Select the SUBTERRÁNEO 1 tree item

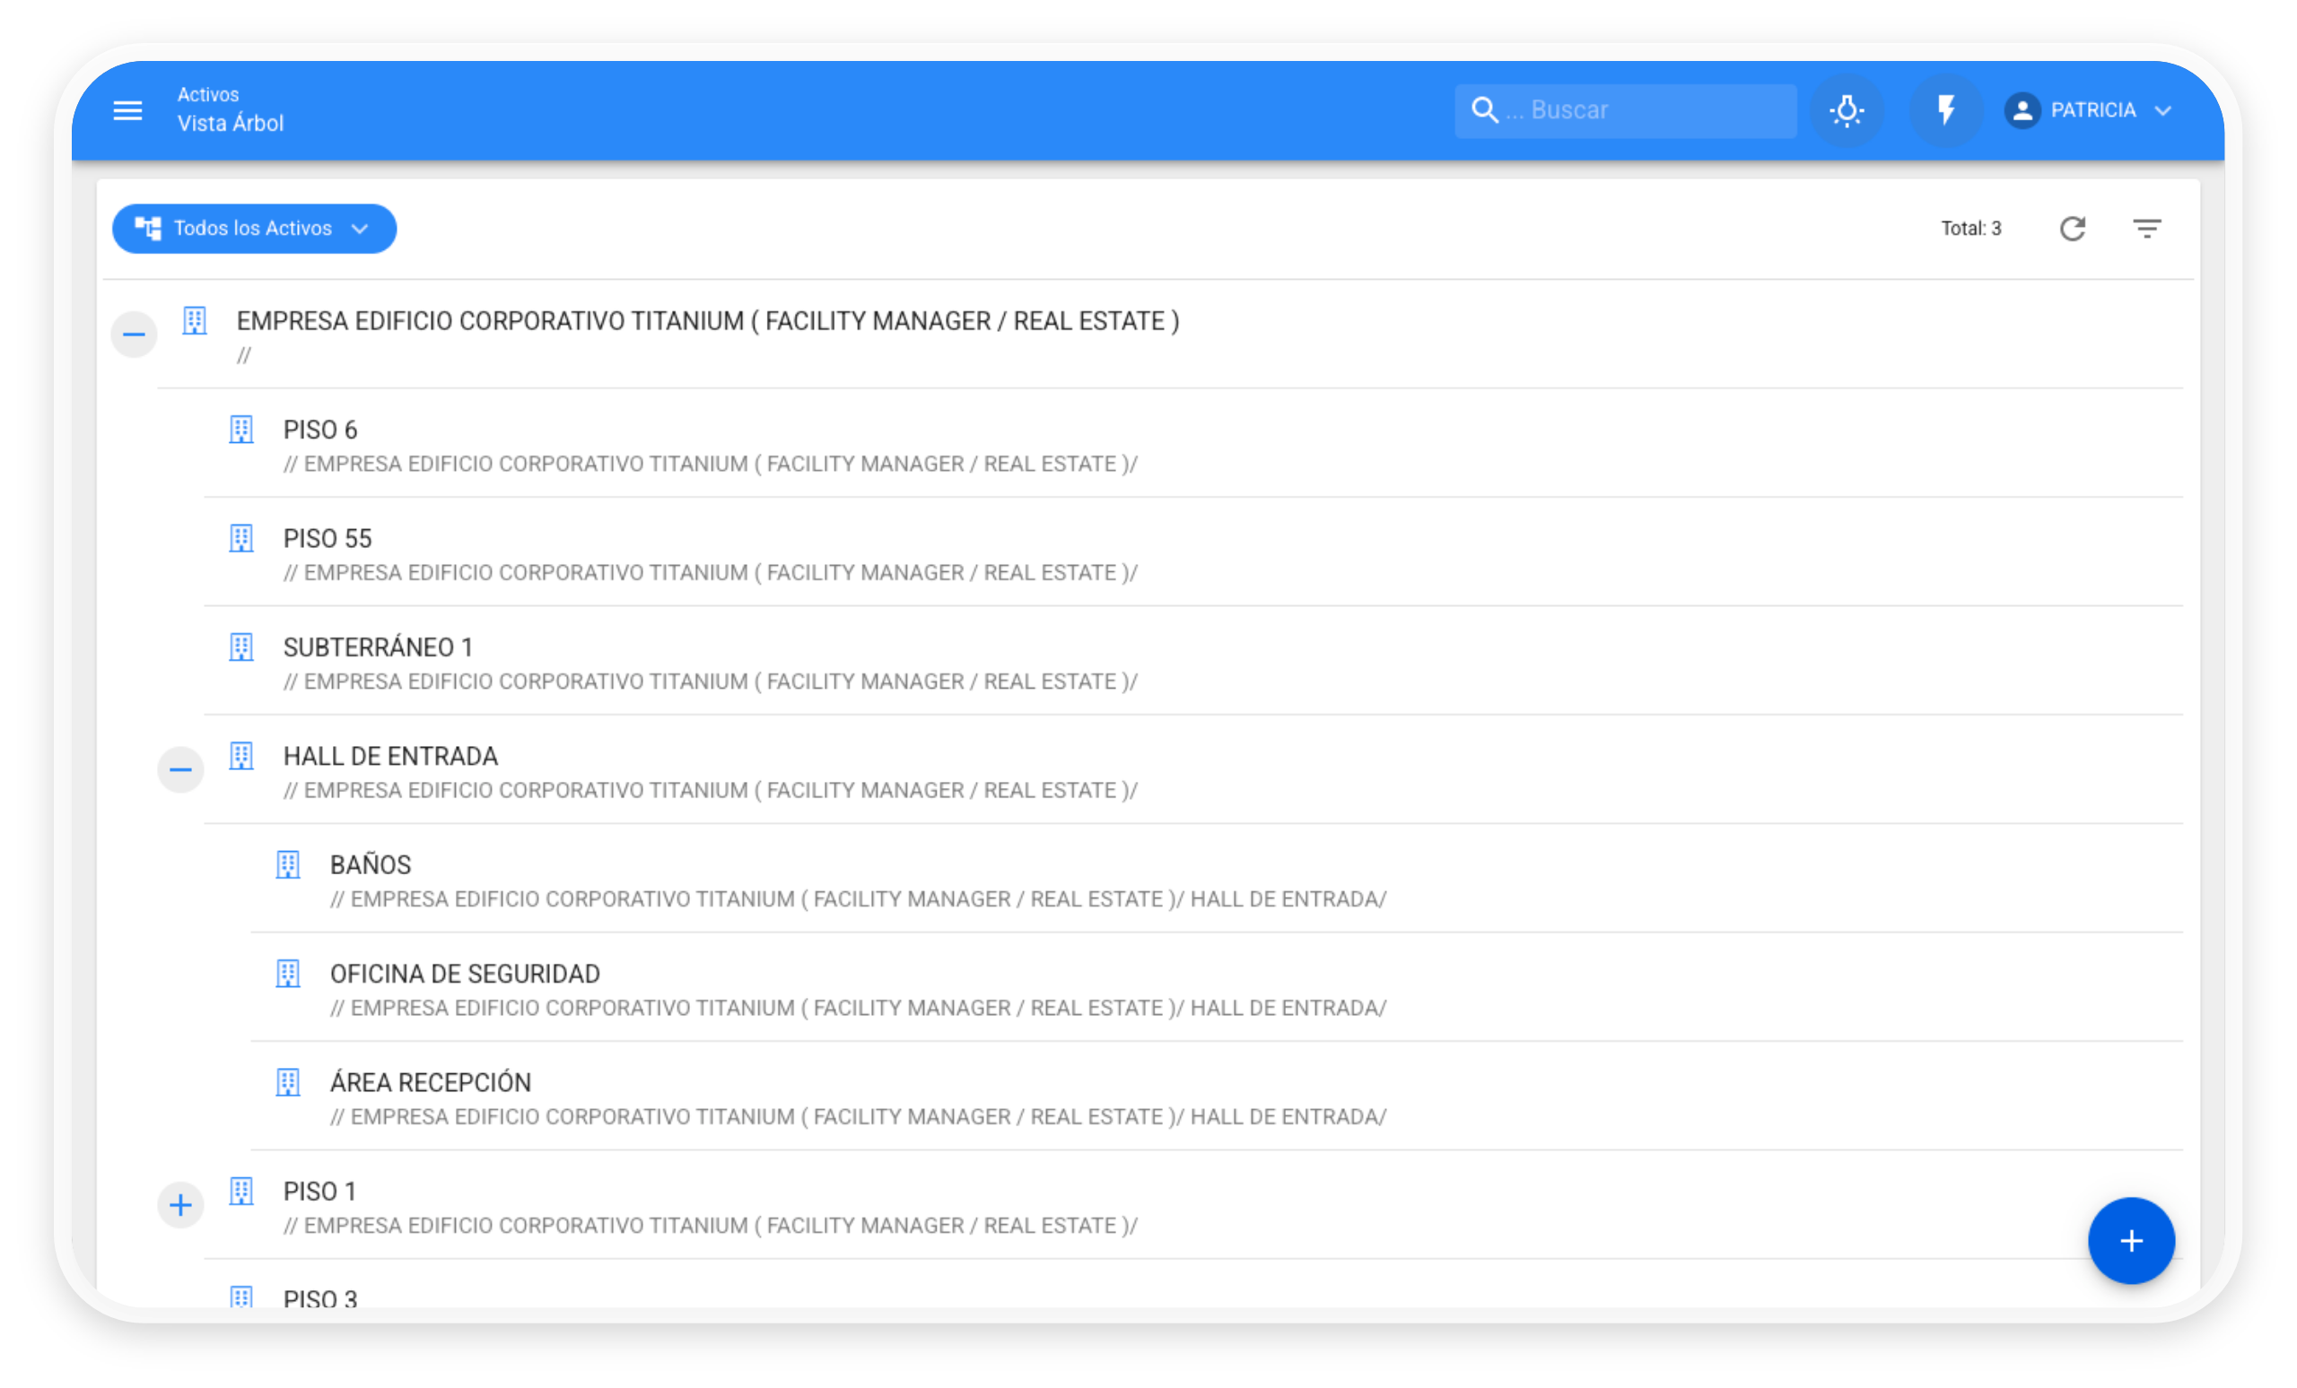click(x=378, y=647)
